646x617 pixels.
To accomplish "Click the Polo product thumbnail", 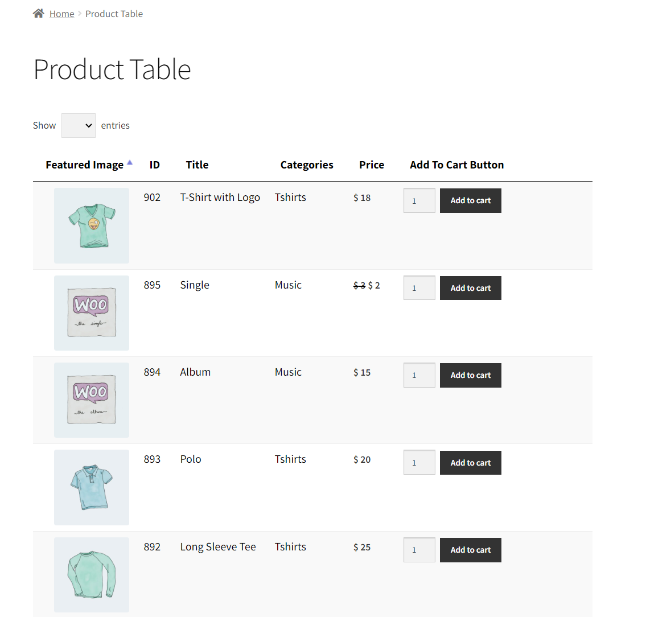I will point(91,487).
